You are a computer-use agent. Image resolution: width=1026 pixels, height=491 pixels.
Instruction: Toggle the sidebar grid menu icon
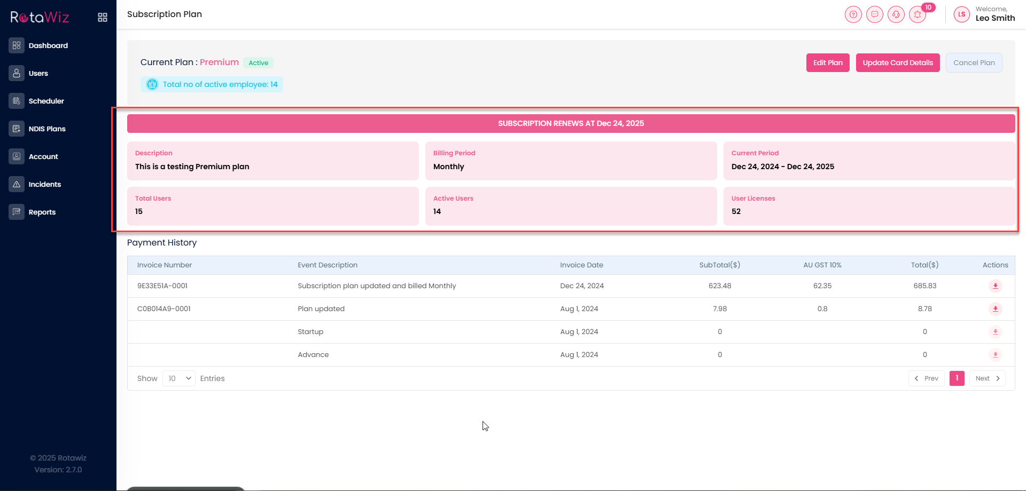pos(103,18)
